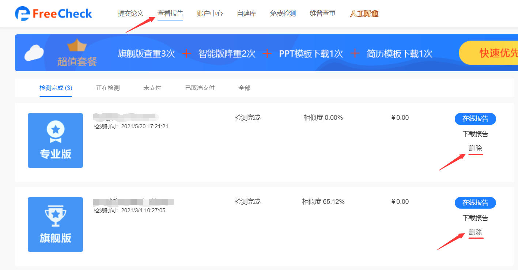Click the 快速优先 banner button
This screenshot has width=518, height=270.
tap(488, 53)
